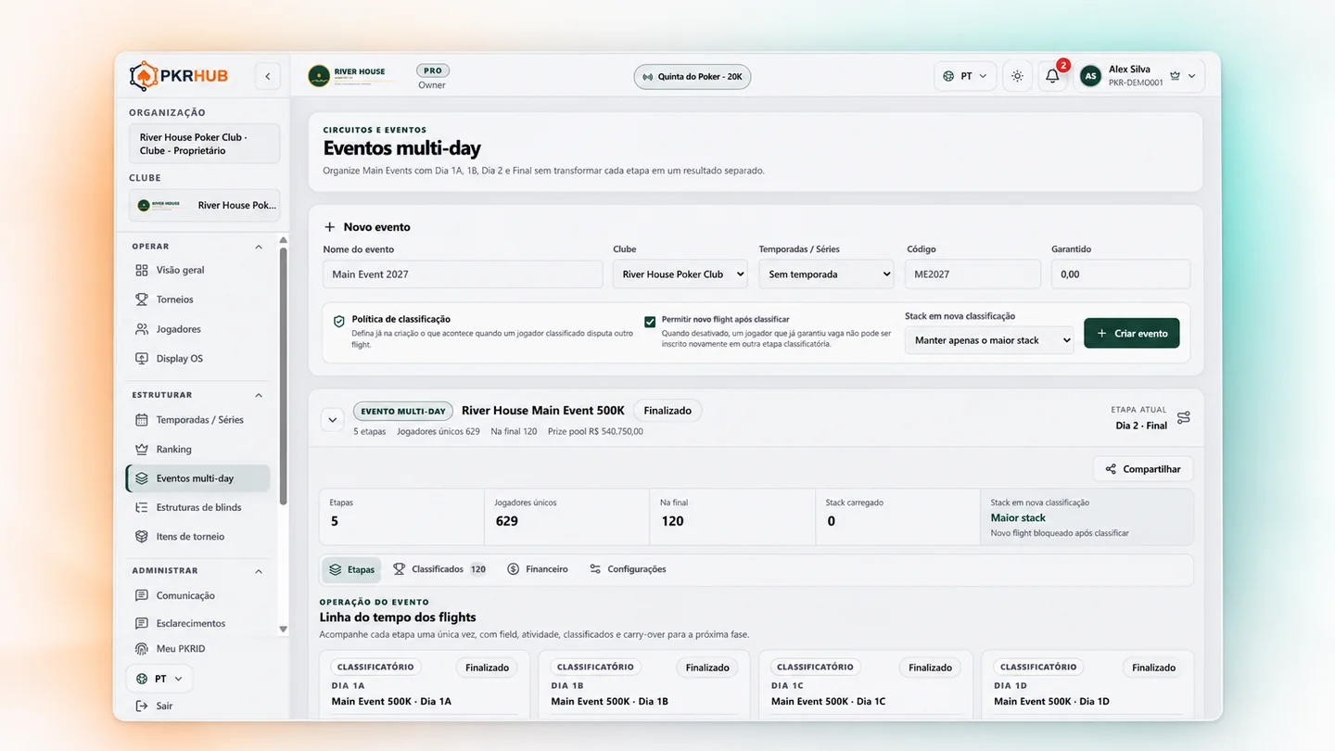
Task: Collapse the River House Main Event 500K card
Action: click(x=332, y=420)
